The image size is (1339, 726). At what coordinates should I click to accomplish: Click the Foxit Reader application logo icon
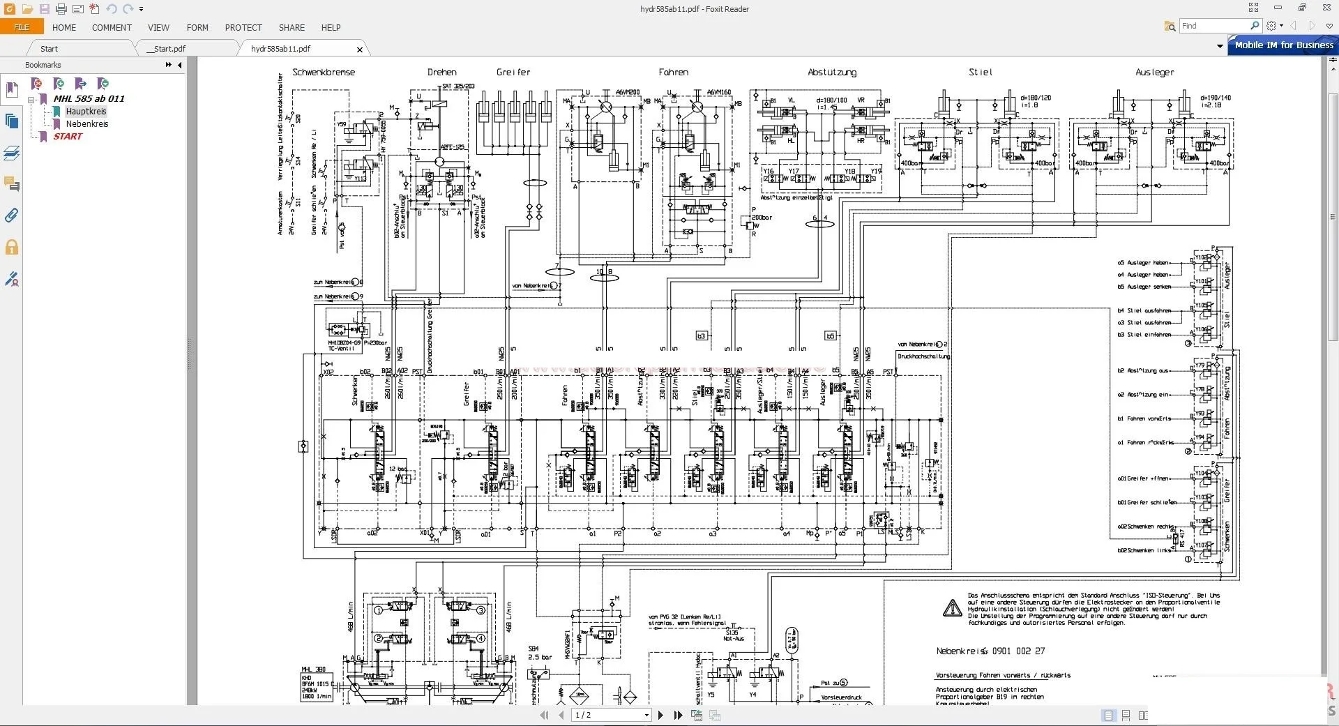[x=10, y=9]
